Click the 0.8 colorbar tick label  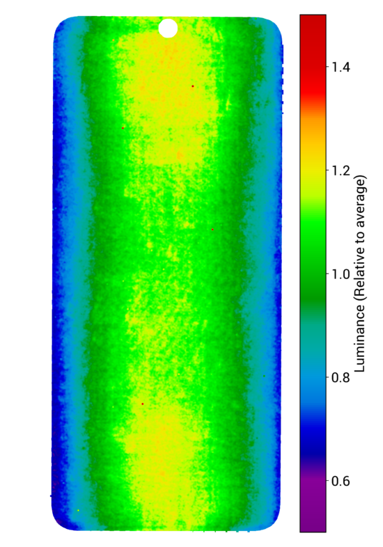tap(341, 377)
